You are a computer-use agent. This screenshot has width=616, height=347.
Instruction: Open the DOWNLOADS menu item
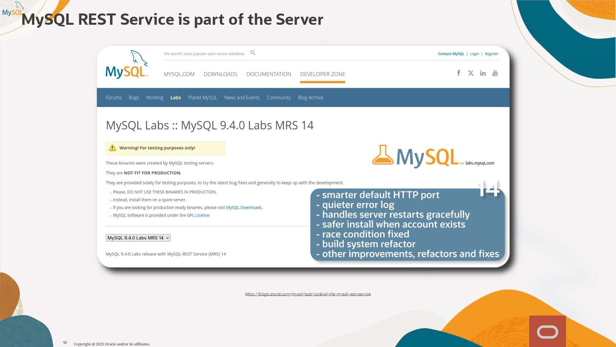point(220,74)
